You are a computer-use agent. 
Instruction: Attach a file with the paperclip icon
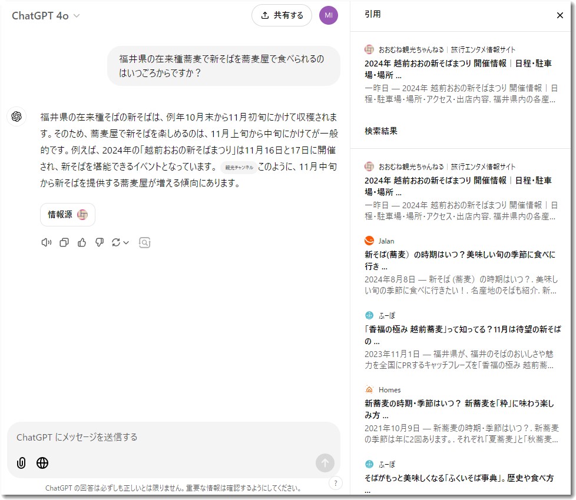click(21, 463)
